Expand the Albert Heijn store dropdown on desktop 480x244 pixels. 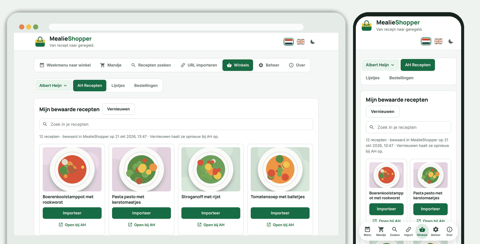click(53, 85)
